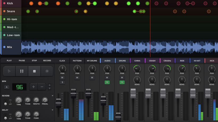Toggle the green N button on AUDIO channel
The width and height of the screenshot is (218, 122).
[x=107, y=82]
